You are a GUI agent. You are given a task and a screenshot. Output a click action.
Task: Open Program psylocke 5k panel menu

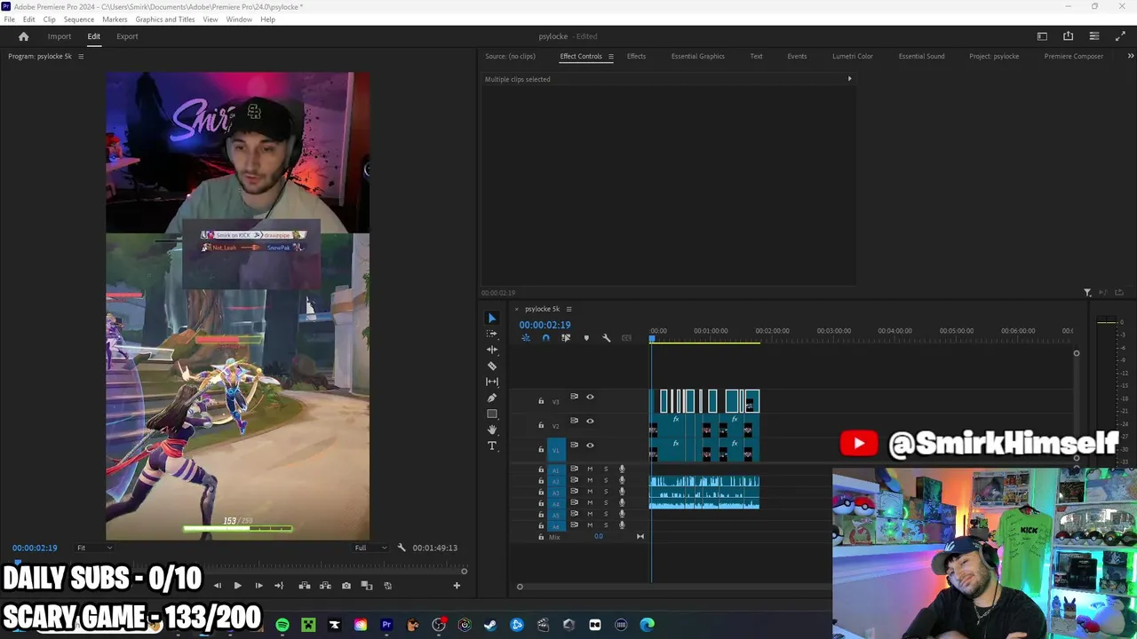(x=81, y=57)
